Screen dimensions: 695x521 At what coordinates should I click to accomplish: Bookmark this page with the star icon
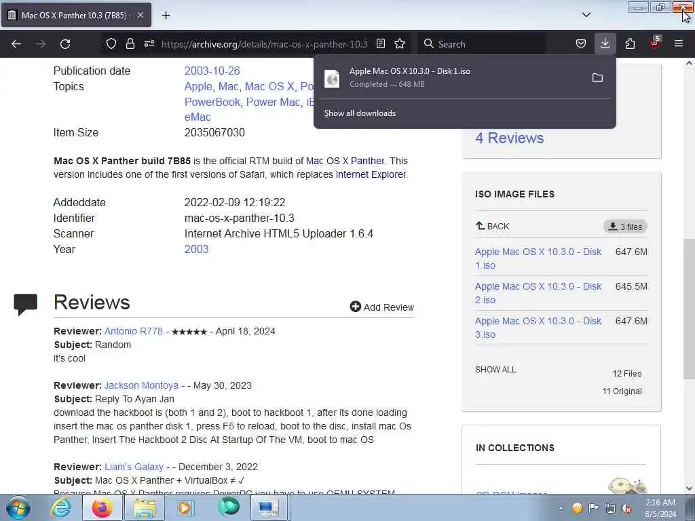point(400,44)
